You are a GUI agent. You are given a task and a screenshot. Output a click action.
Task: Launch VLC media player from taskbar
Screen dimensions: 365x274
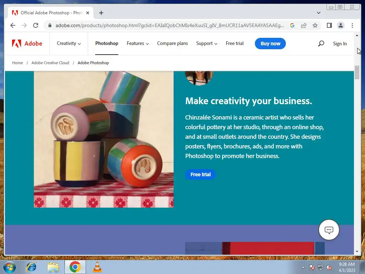coord(97,267)
